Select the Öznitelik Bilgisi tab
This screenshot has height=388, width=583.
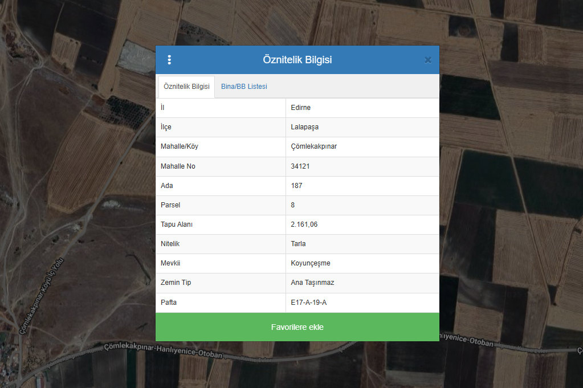pos(186,87)
